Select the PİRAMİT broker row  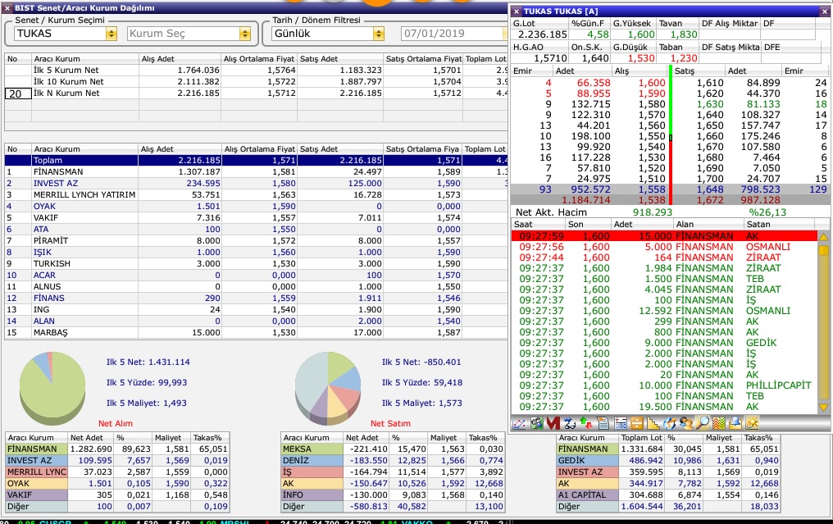coord(256,241)
